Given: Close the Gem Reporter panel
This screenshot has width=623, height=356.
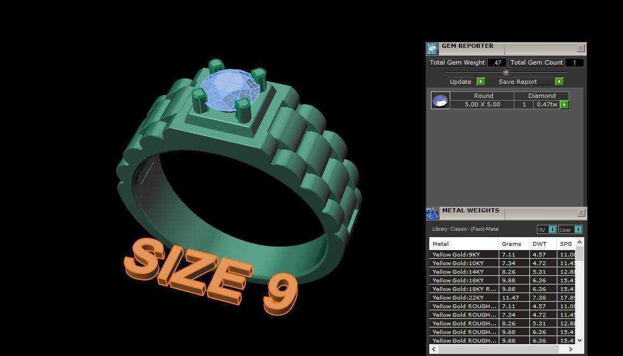Looking at the screenshot, I should coord(580,48).
